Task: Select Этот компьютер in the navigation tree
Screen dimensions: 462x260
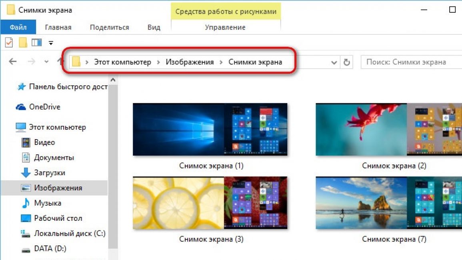Action: (57, 127)
